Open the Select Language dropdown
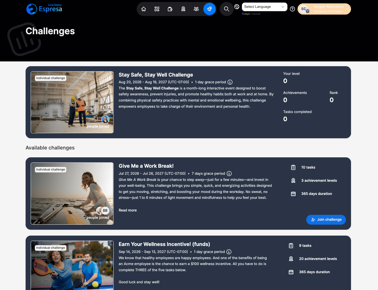Image resolution: width=378 pixels, height=290 pixels. (264, 7)
